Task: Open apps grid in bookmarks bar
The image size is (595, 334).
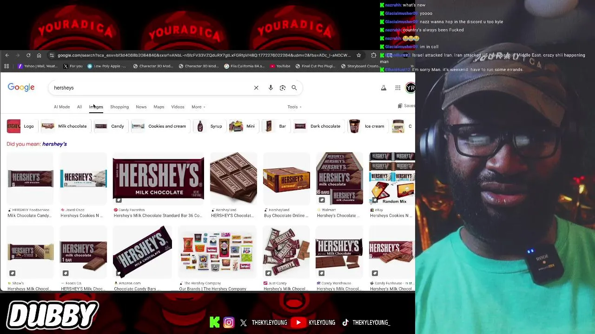Action: pos(7,66)
